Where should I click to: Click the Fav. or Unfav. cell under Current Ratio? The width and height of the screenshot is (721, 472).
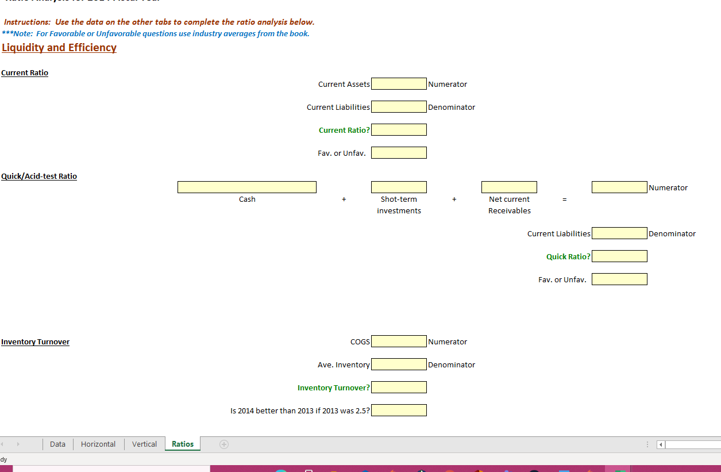399,152
